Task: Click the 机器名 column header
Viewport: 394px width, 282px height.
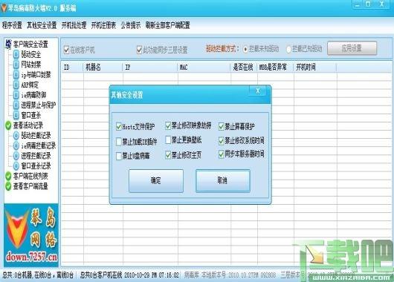Action: point(103,68)
